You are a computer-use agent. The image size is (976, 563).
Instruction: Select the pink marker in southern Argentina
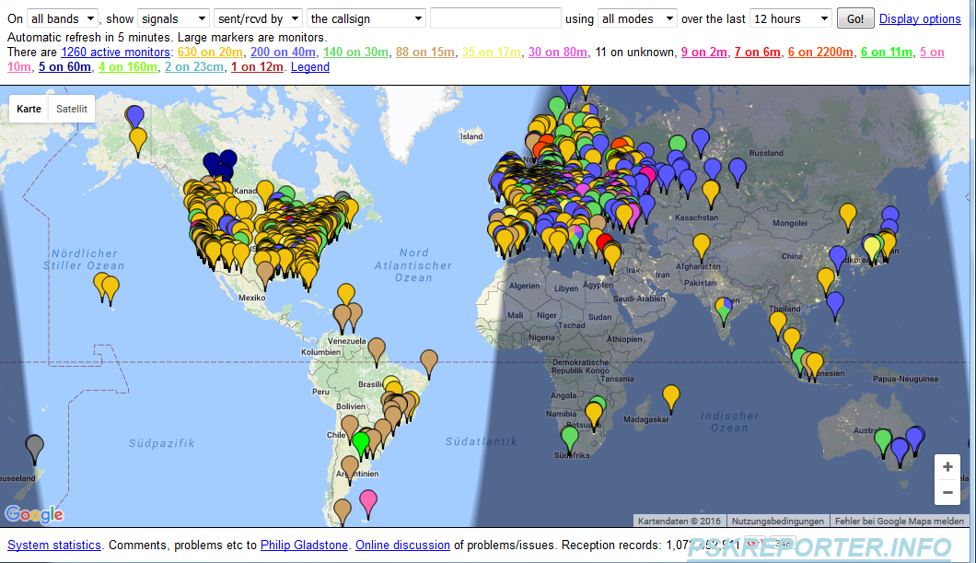(x=368, y=501)
